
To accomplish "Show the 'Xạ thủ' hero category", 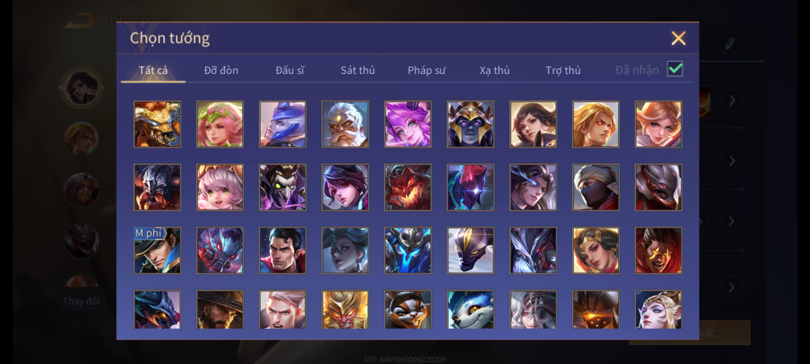I will [x=494, y=70].
